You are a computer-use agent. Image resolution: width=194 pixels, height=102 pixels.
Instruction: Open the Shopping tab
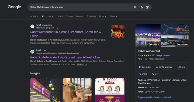tap(91, 16)
